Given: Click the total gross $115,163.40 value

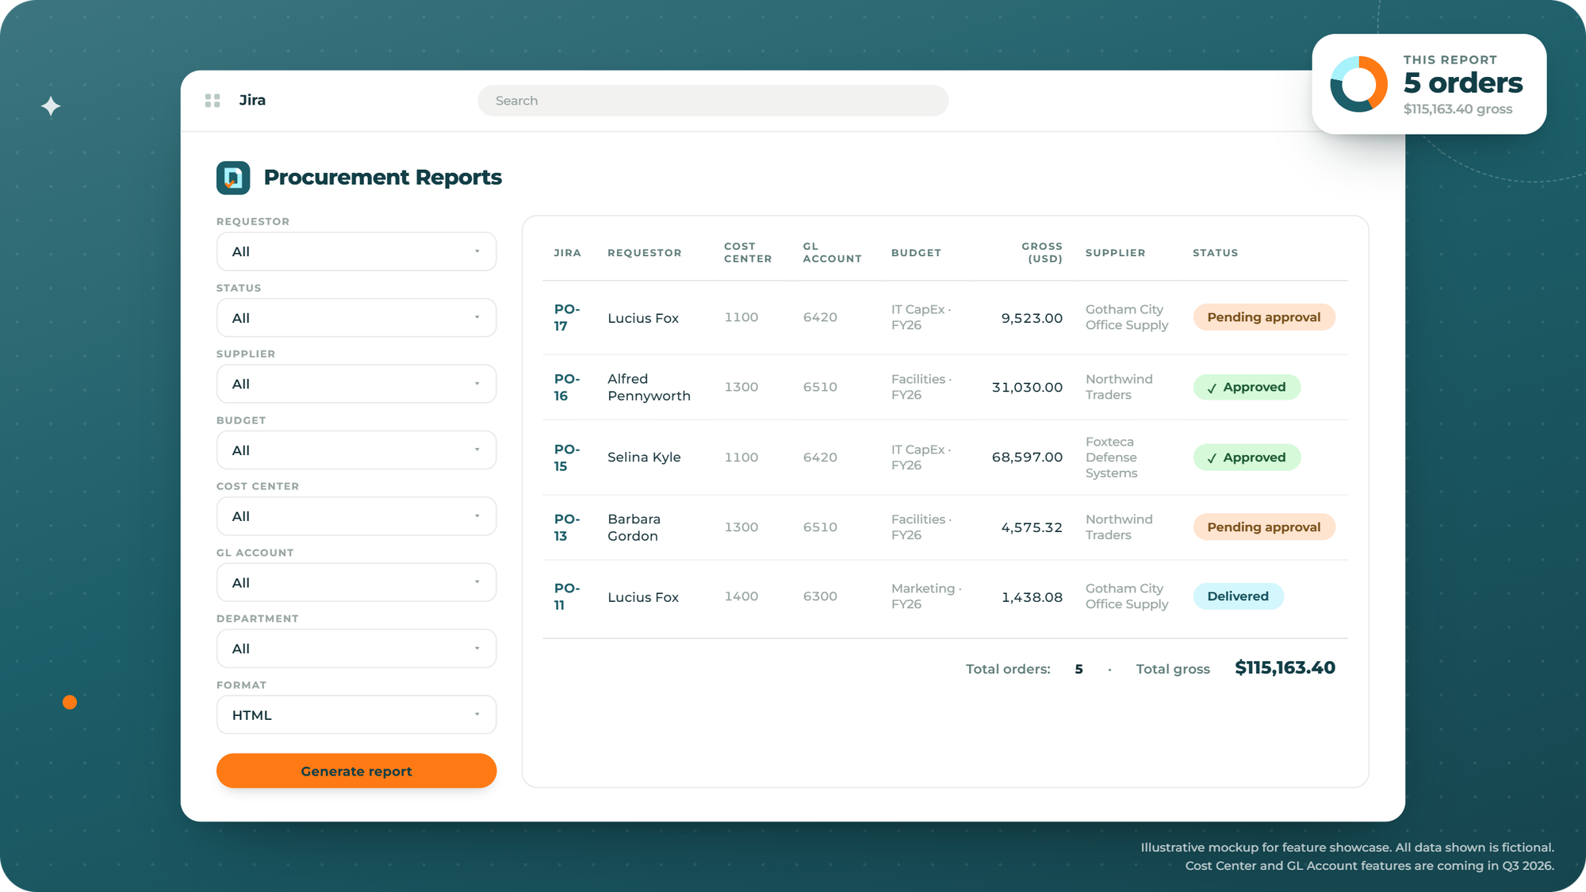Looking at the screenshot, I should (x=1285, y=668).
